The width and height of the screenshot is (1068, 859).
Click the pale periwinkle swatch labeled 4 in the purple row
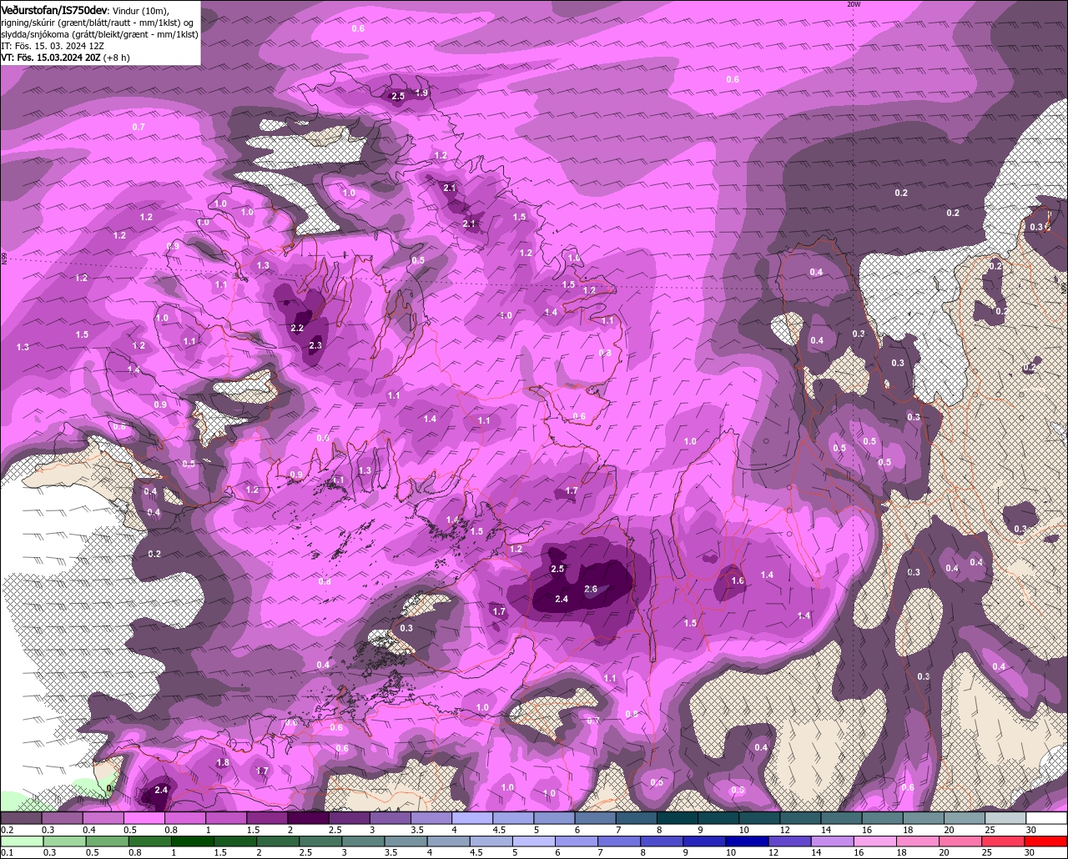tap(472, 818)
